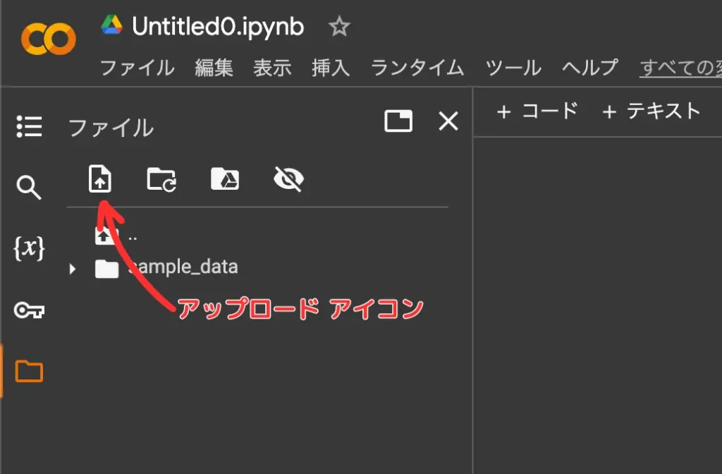Open the variables {x} sidebar icon
The width and height of the screenshot is (722, 474).
[29, 248]
